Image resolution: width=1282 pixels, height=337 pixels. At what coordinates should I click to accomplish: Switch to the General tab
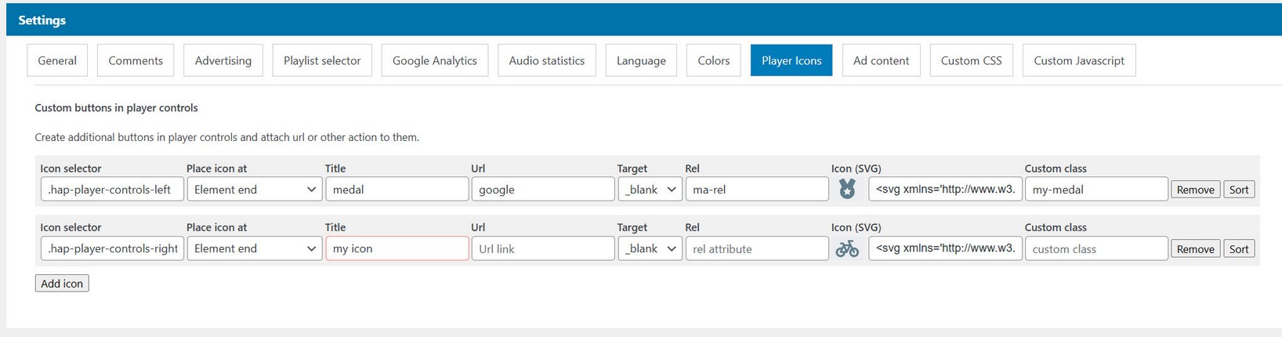[57, 60]
